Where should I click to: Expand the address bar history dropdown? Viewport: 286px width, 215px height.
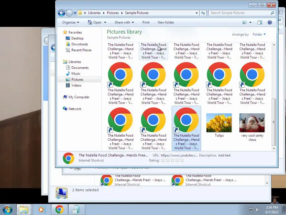click(x=197, y=13)
